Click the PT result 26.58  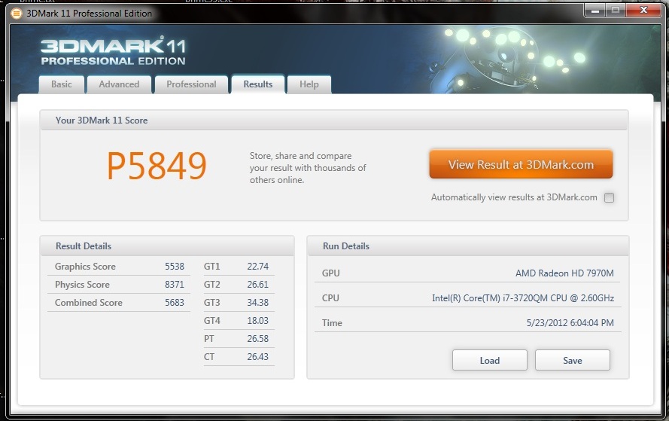(x=257, y=339)
